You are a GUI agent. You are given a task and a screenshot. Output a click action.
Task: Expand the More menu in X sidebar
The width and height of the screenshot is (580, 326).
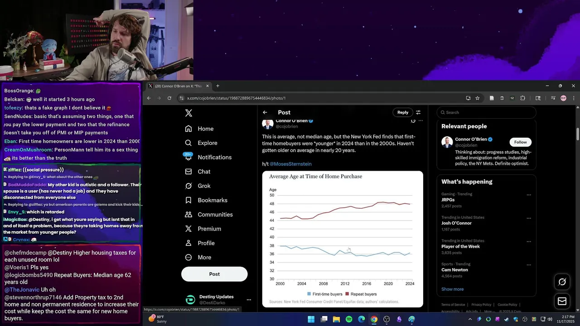click(x=198, y=258)
